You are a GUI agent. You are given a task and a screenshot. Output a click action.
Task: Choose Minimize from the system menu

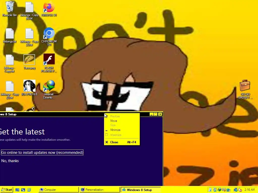click(122, 130)
